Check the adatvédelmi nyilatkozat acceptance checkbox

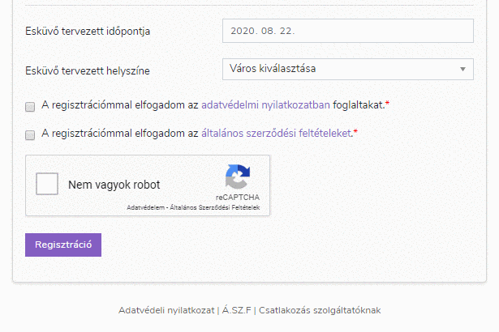tap(30, 106)
